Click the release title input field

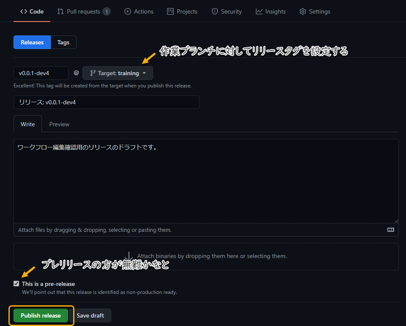tap(107, 102)
